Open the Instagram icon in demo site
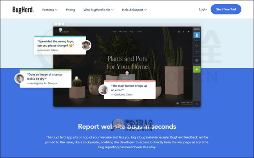 tap(179, 32)
